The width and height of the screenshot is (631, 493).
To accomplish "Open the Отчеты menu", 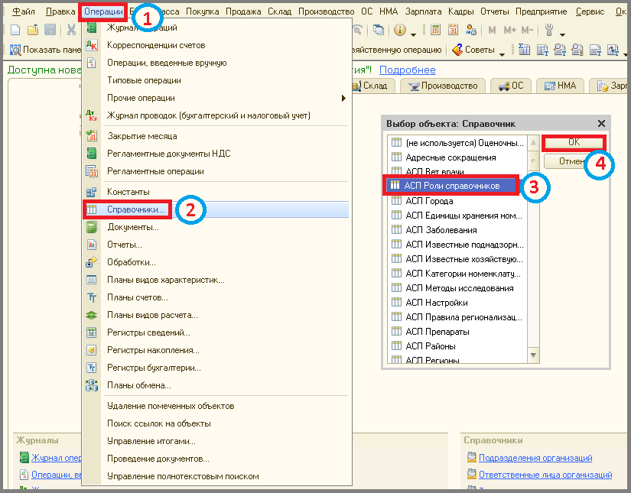I will coord(495,11).
